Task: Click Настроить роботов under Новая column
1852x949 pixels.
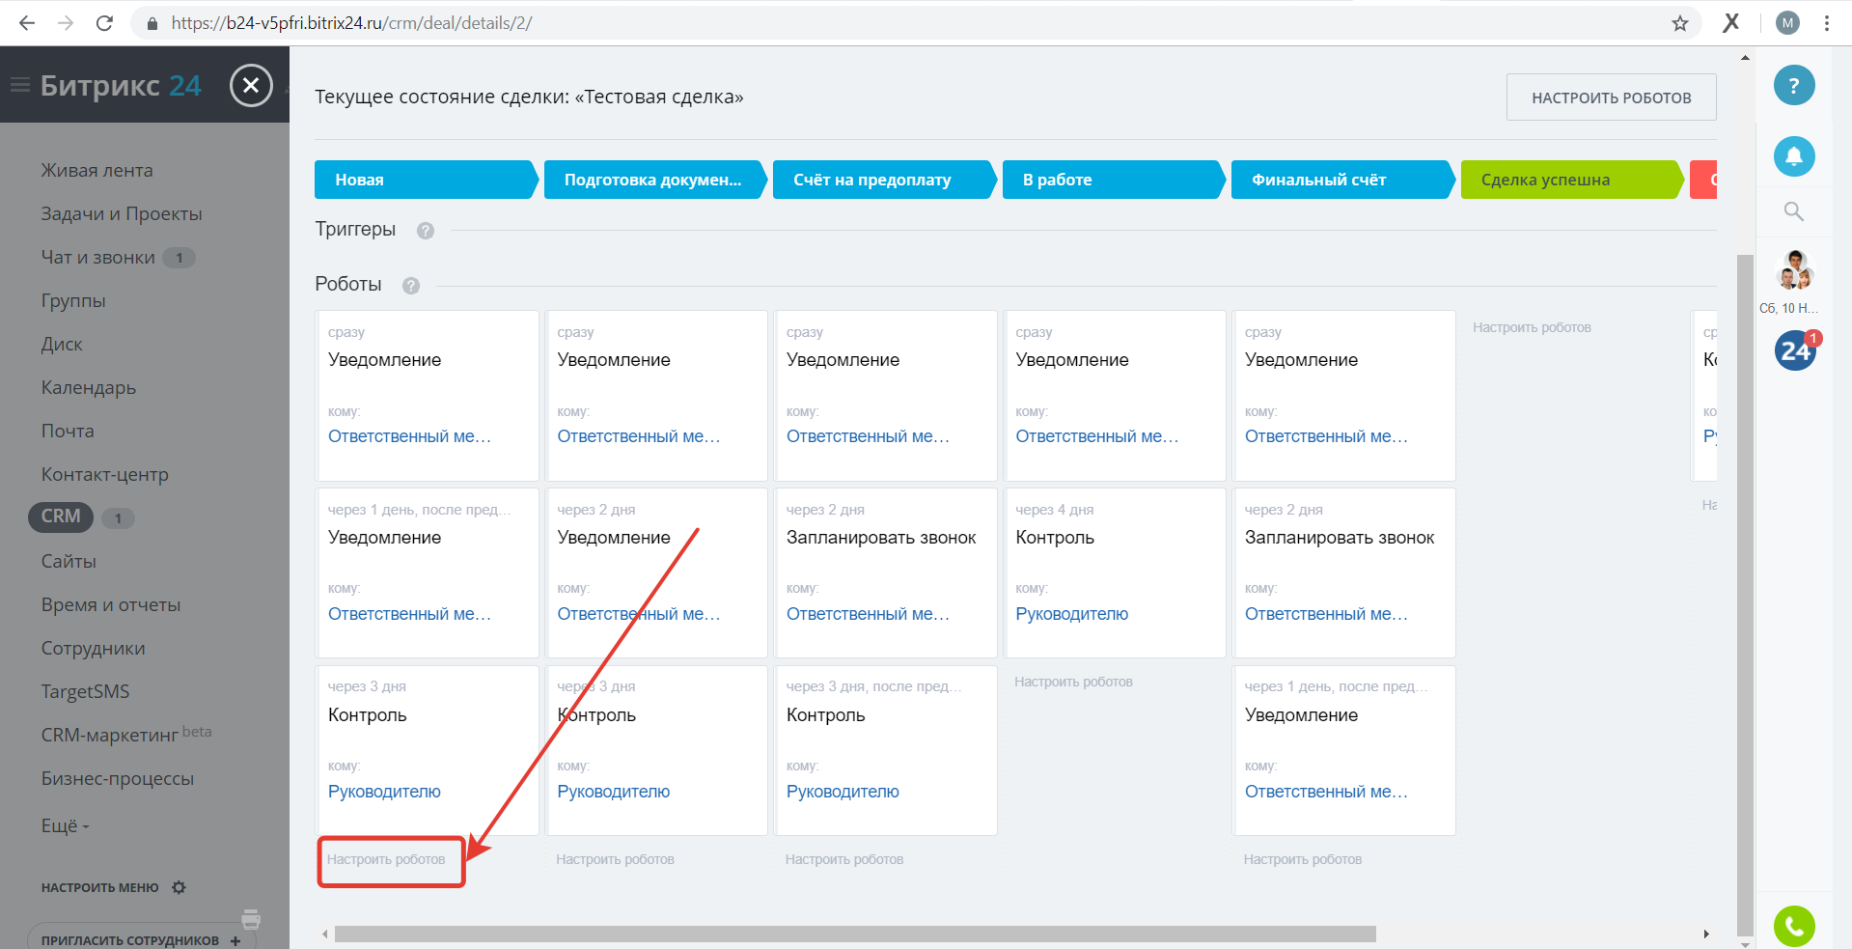Action: point(386,859)
